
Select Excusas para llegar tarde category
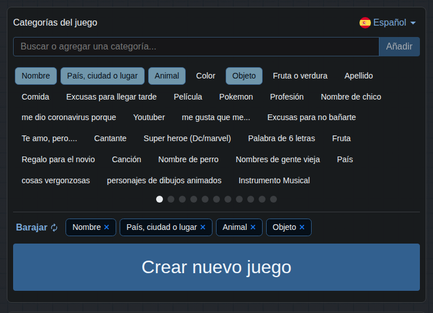coord(111,97)
